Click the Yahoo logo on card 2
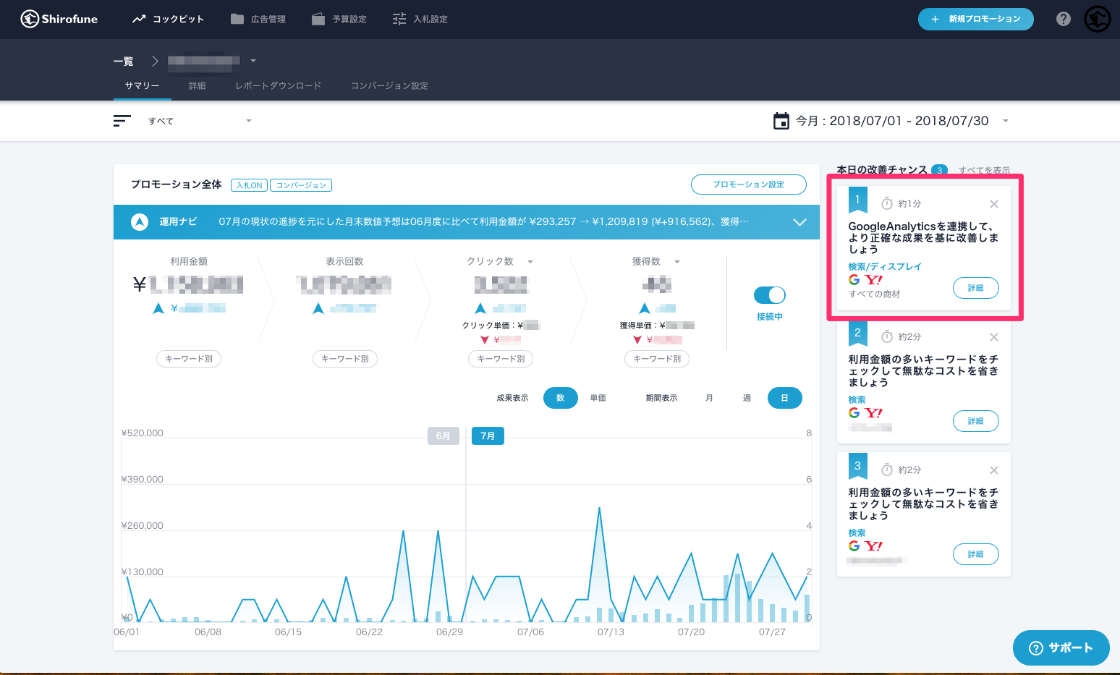This screenshot has width=1120, height=675. pos(874,413)
